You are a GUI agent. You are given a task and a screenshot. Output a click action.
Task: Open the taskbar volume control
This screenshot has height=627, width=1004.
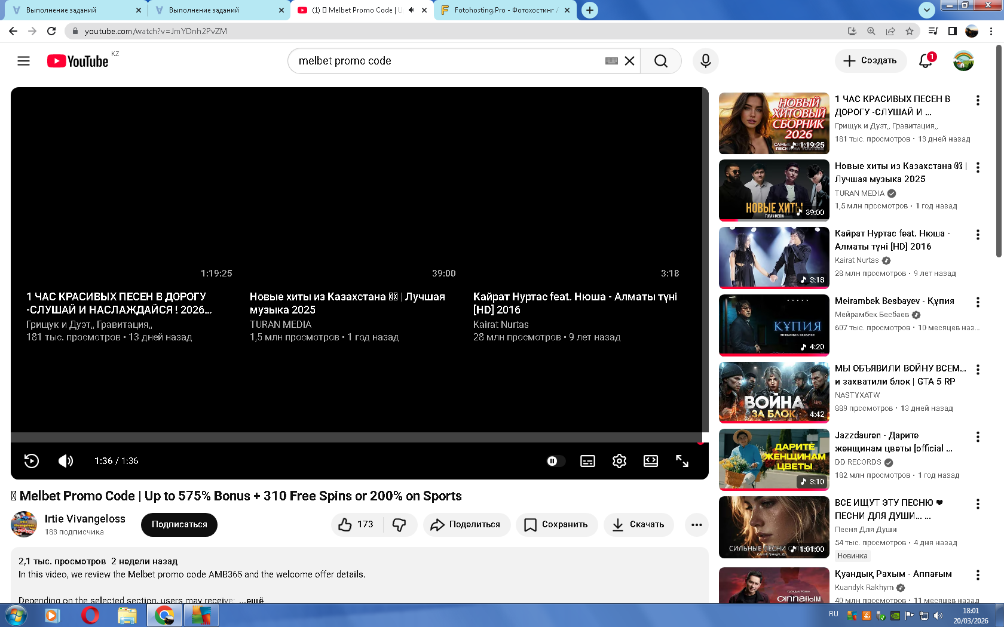pyautogui.click(x=938, y=616)
